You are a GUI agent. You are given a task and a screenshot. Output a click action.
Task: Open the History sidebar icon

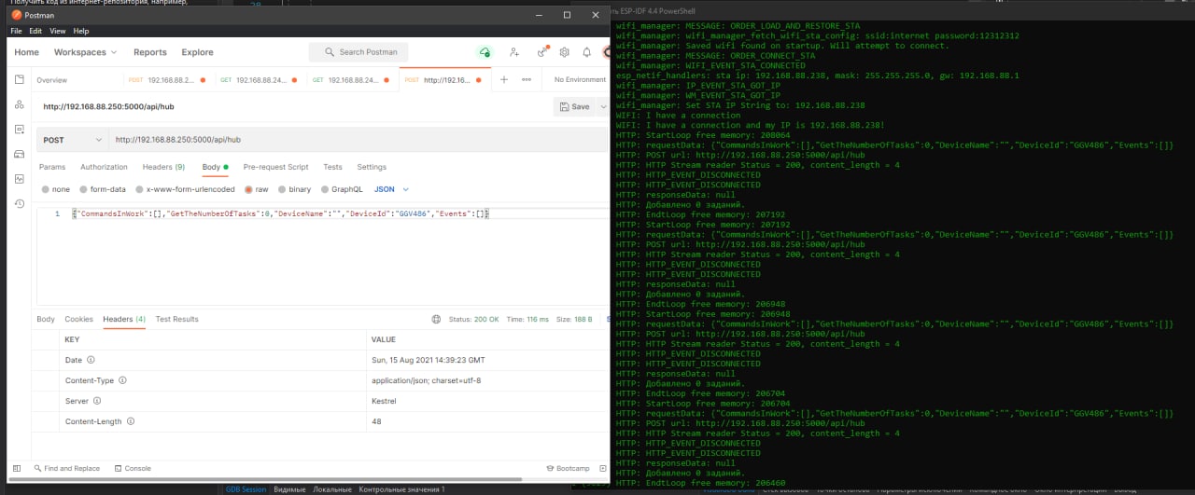click(19, 202)
